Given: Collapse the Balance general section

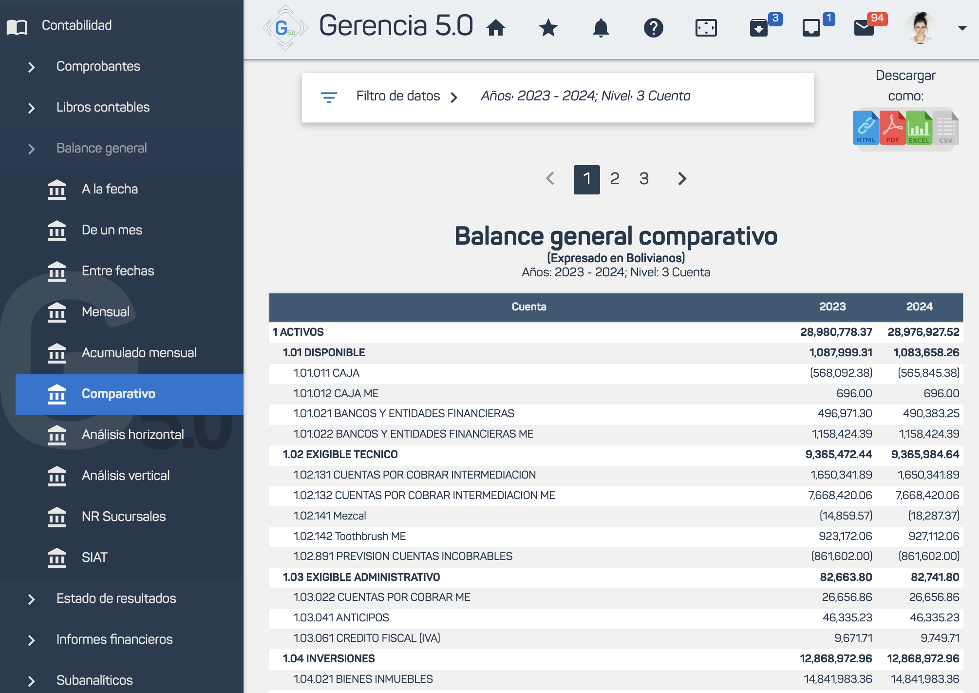Looking at the screenshot, I should point(101,148).
